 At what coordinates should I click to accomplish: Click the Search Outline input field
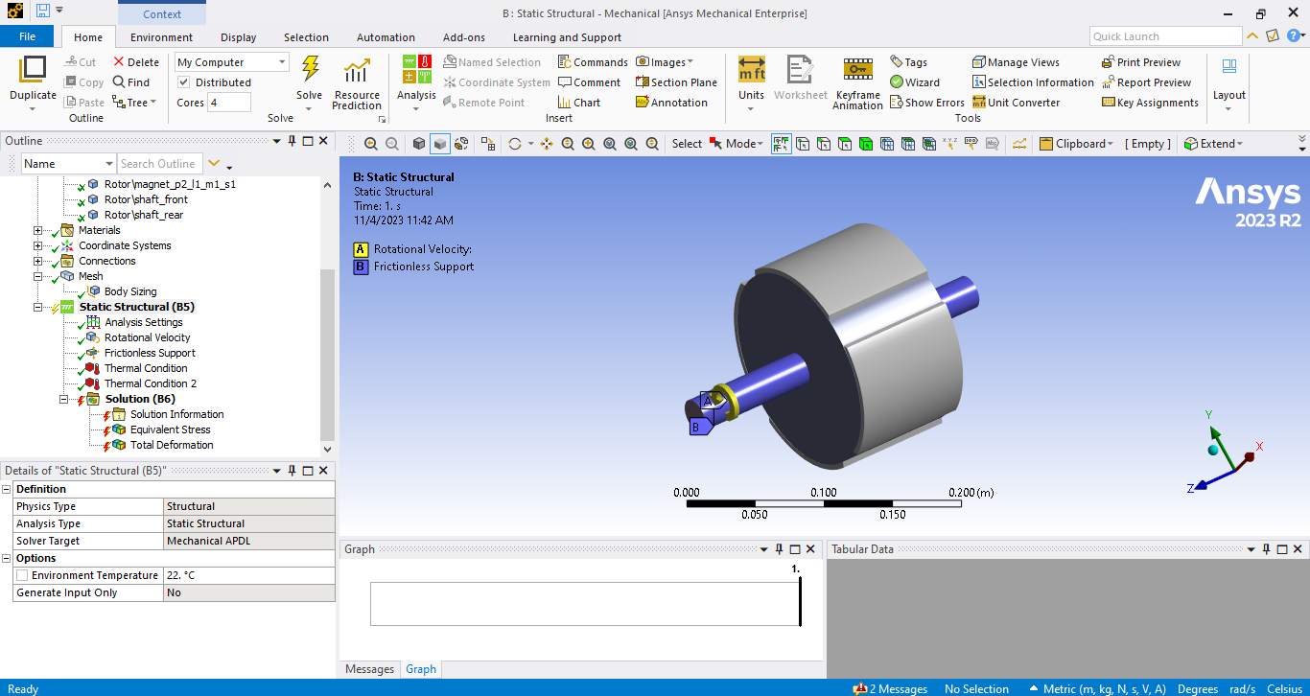click(x=159, y=164)
